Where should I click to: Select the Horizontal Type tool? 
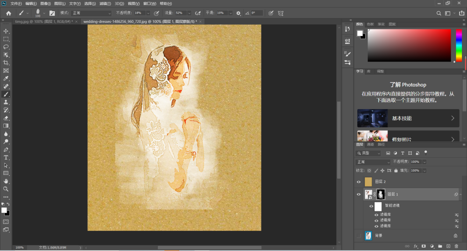pyautogui.click(x=6, y=158)
